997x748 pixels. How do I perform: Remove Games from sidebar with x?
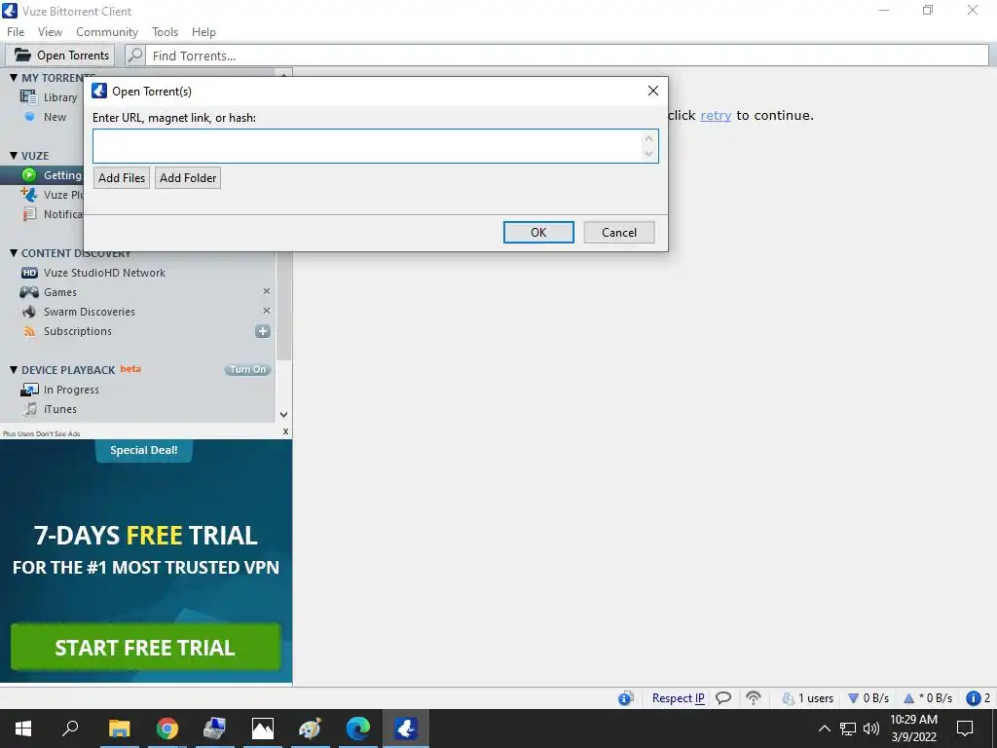coord(267,291)
